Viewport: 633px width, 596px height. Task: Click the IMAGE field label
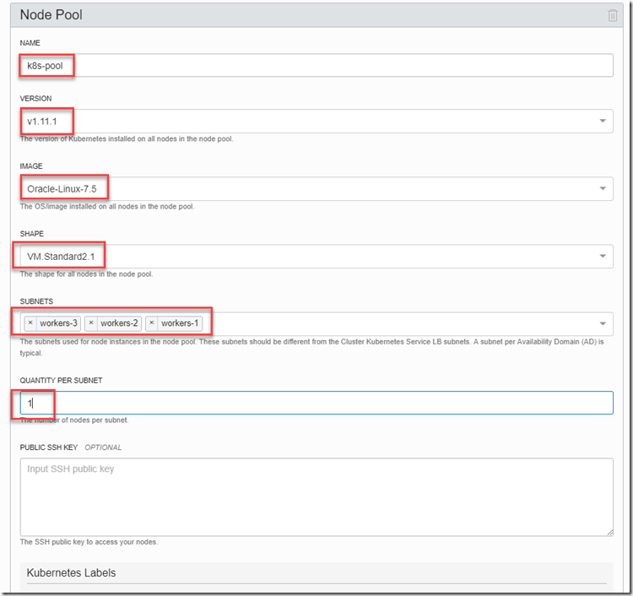31,166
